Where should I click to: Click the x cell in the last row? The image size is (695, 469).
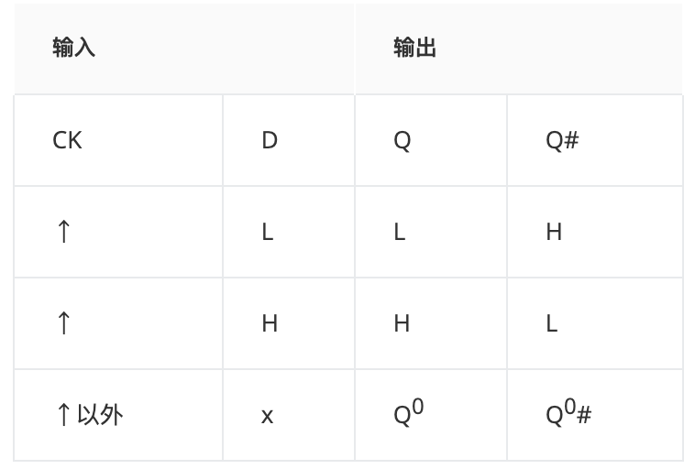coord(289,415)
